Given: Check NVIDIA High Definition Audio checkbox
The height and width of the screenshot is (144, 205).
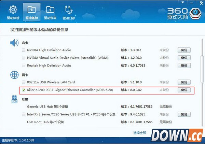Looking at the screenshot, I should coord(24,50).
